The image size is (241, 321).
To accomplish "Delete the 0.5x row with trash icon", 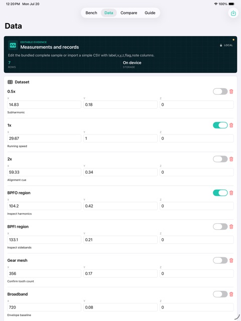I will coord(231,91).
